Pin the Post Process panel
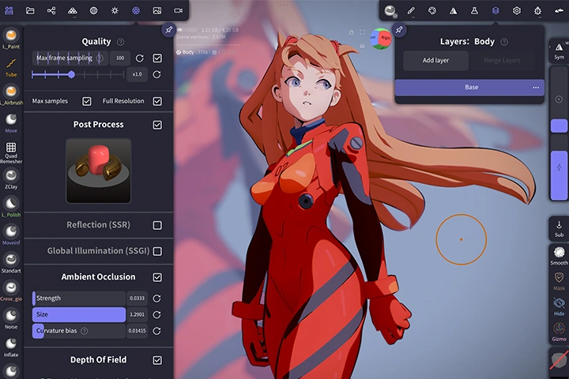Screen dimensions: 569x379 (169, 30)
